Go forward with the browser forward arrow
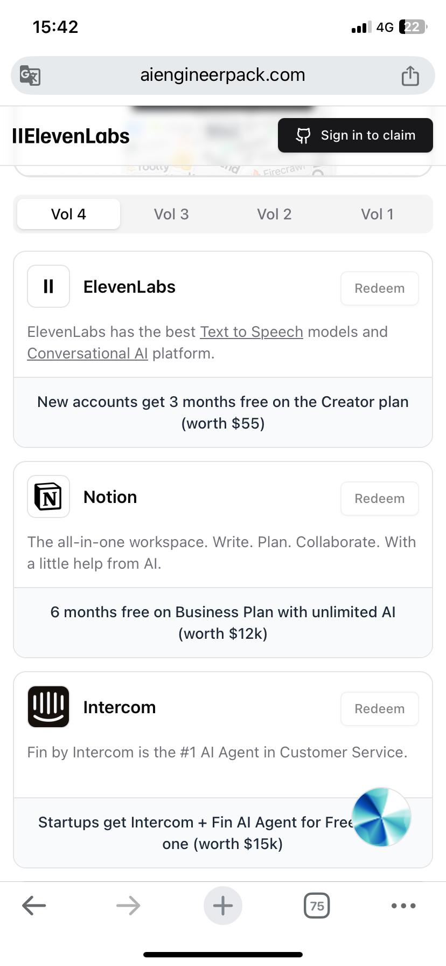The image size is (446, 966). point(128,906)
